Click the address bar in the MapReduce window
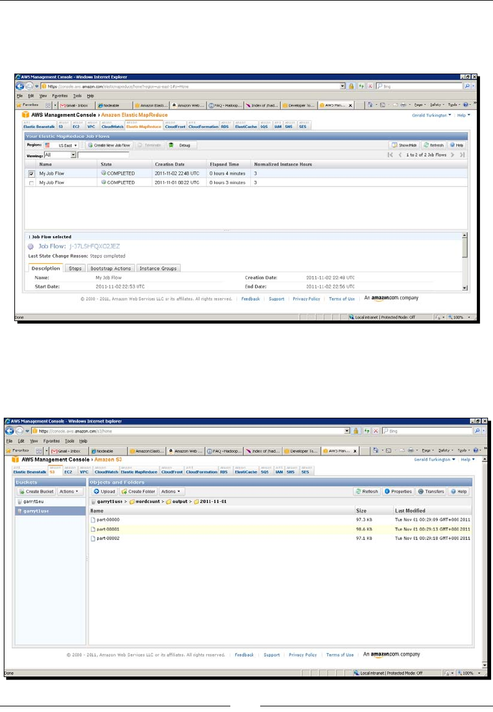 pyautogui.click(x=192, y=86)
